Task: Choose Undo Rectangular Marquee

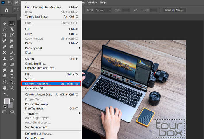Action: point(51,7)
